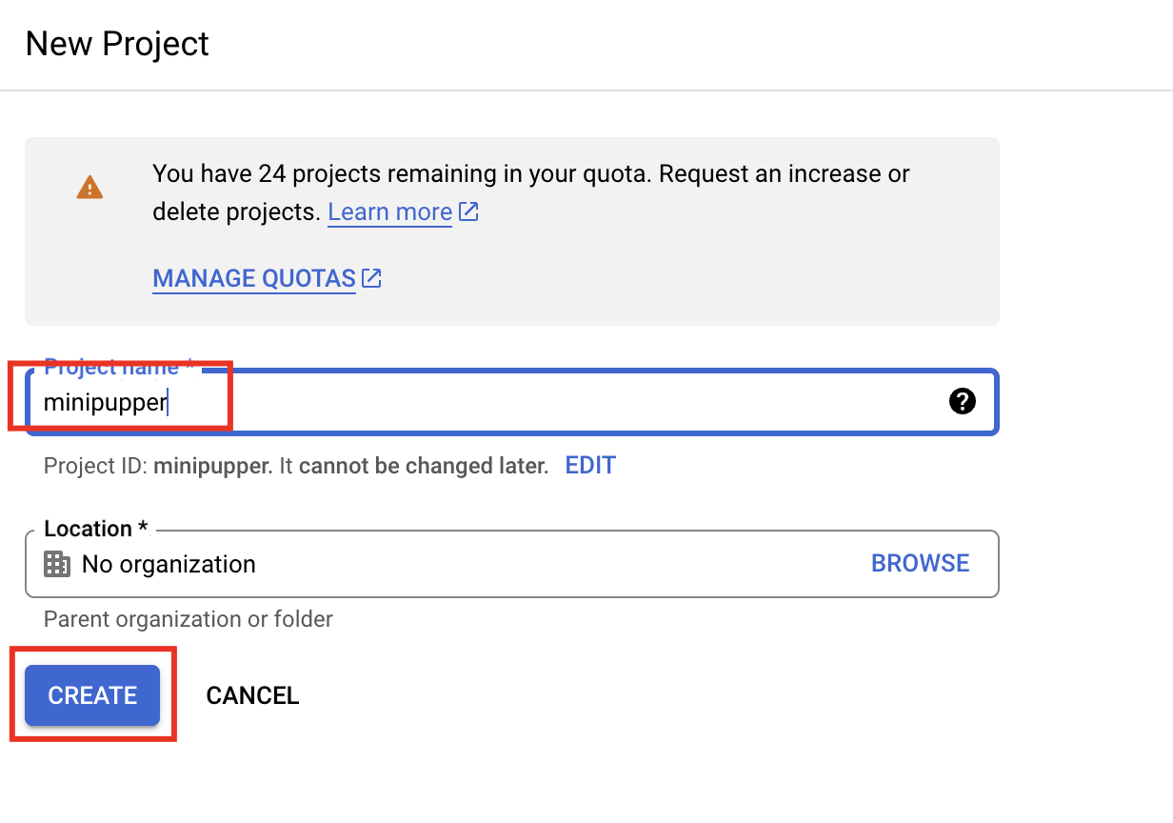Open the Learn more help page
1173x823 pixels.
(389, 211)
